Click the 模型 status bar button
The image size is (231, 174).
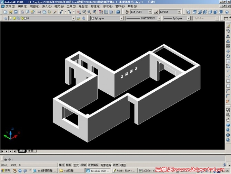pyautogui.click(x=123, y=165)
